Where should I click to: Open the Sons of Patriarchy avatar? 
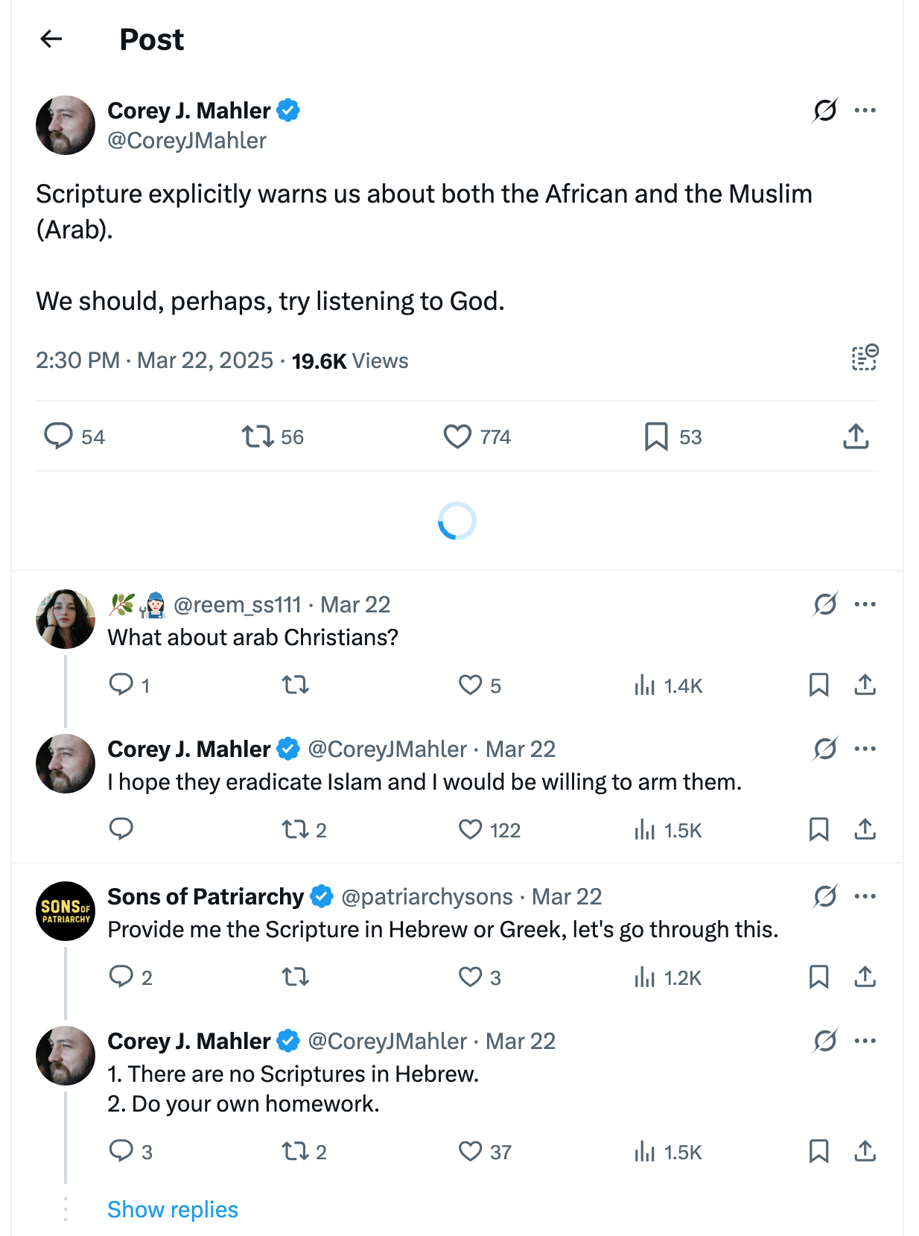pyautogui.click(x=66, y=911)
